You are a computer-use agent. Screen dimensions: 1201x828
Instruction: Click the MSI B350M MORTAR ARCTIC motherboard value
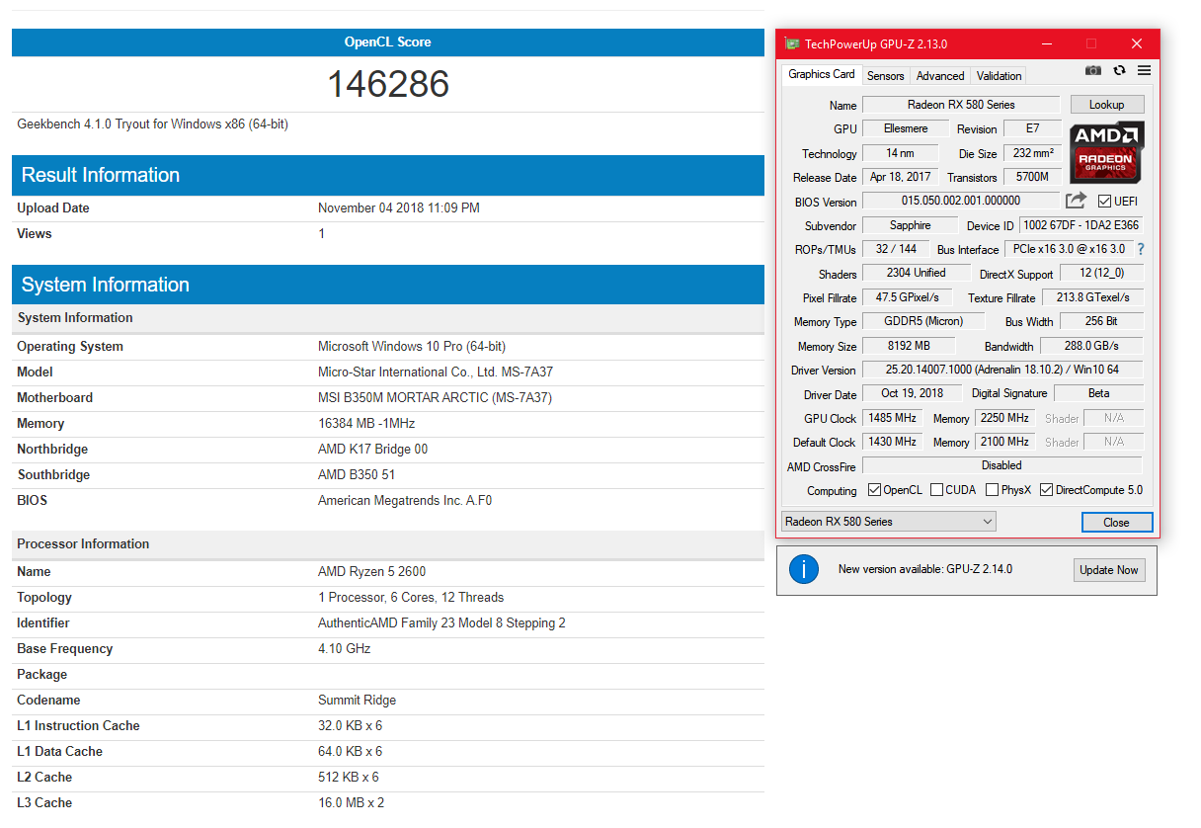click(435, 398)
